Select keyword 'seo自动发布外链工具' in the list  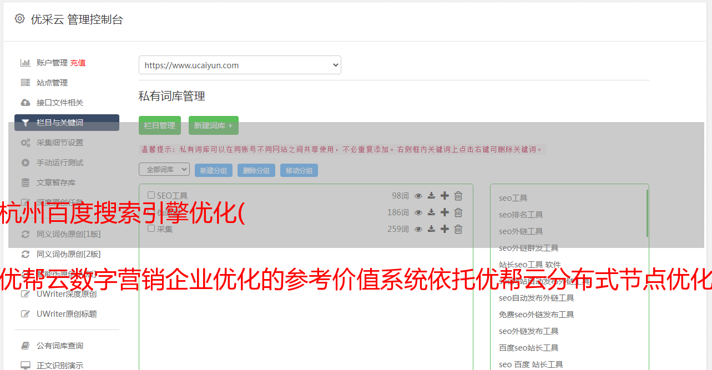point(537,298)
